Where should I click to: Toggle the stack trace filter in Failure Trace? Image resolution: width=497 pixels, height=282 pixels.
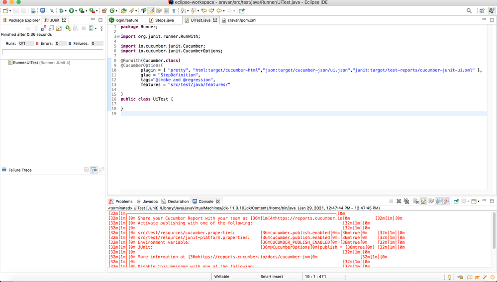(94, 170)
